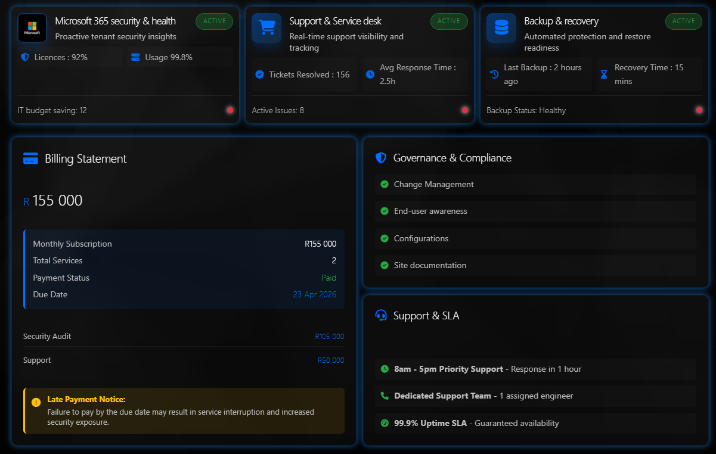Open the Security Audit R105 000 link
The height and width of the screenshot is (454, 716).
[329, 336]
